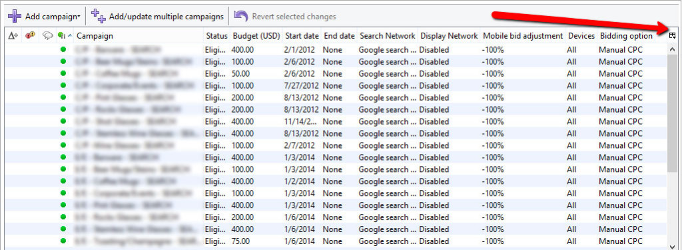Sort by End date column header

click(x=339, y=36)
